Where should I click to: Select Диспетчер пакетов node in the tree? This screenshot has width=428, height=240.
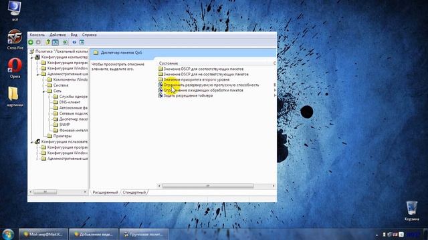74,119
